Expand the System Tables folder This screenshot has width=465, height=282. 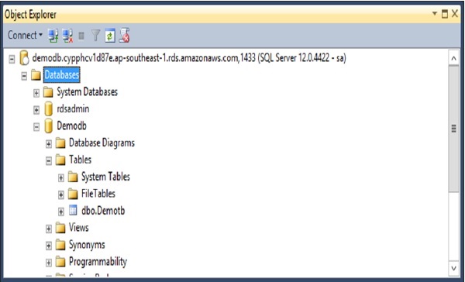tap(60, 178)
